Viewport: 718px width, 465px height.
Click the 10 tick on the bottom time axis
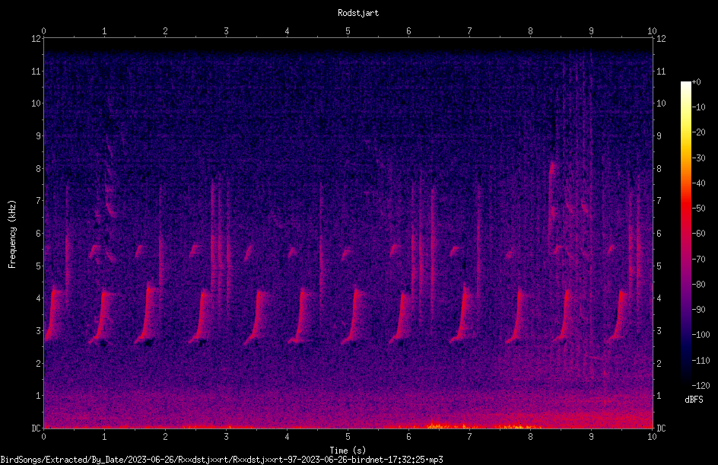(x=652, y=437)
